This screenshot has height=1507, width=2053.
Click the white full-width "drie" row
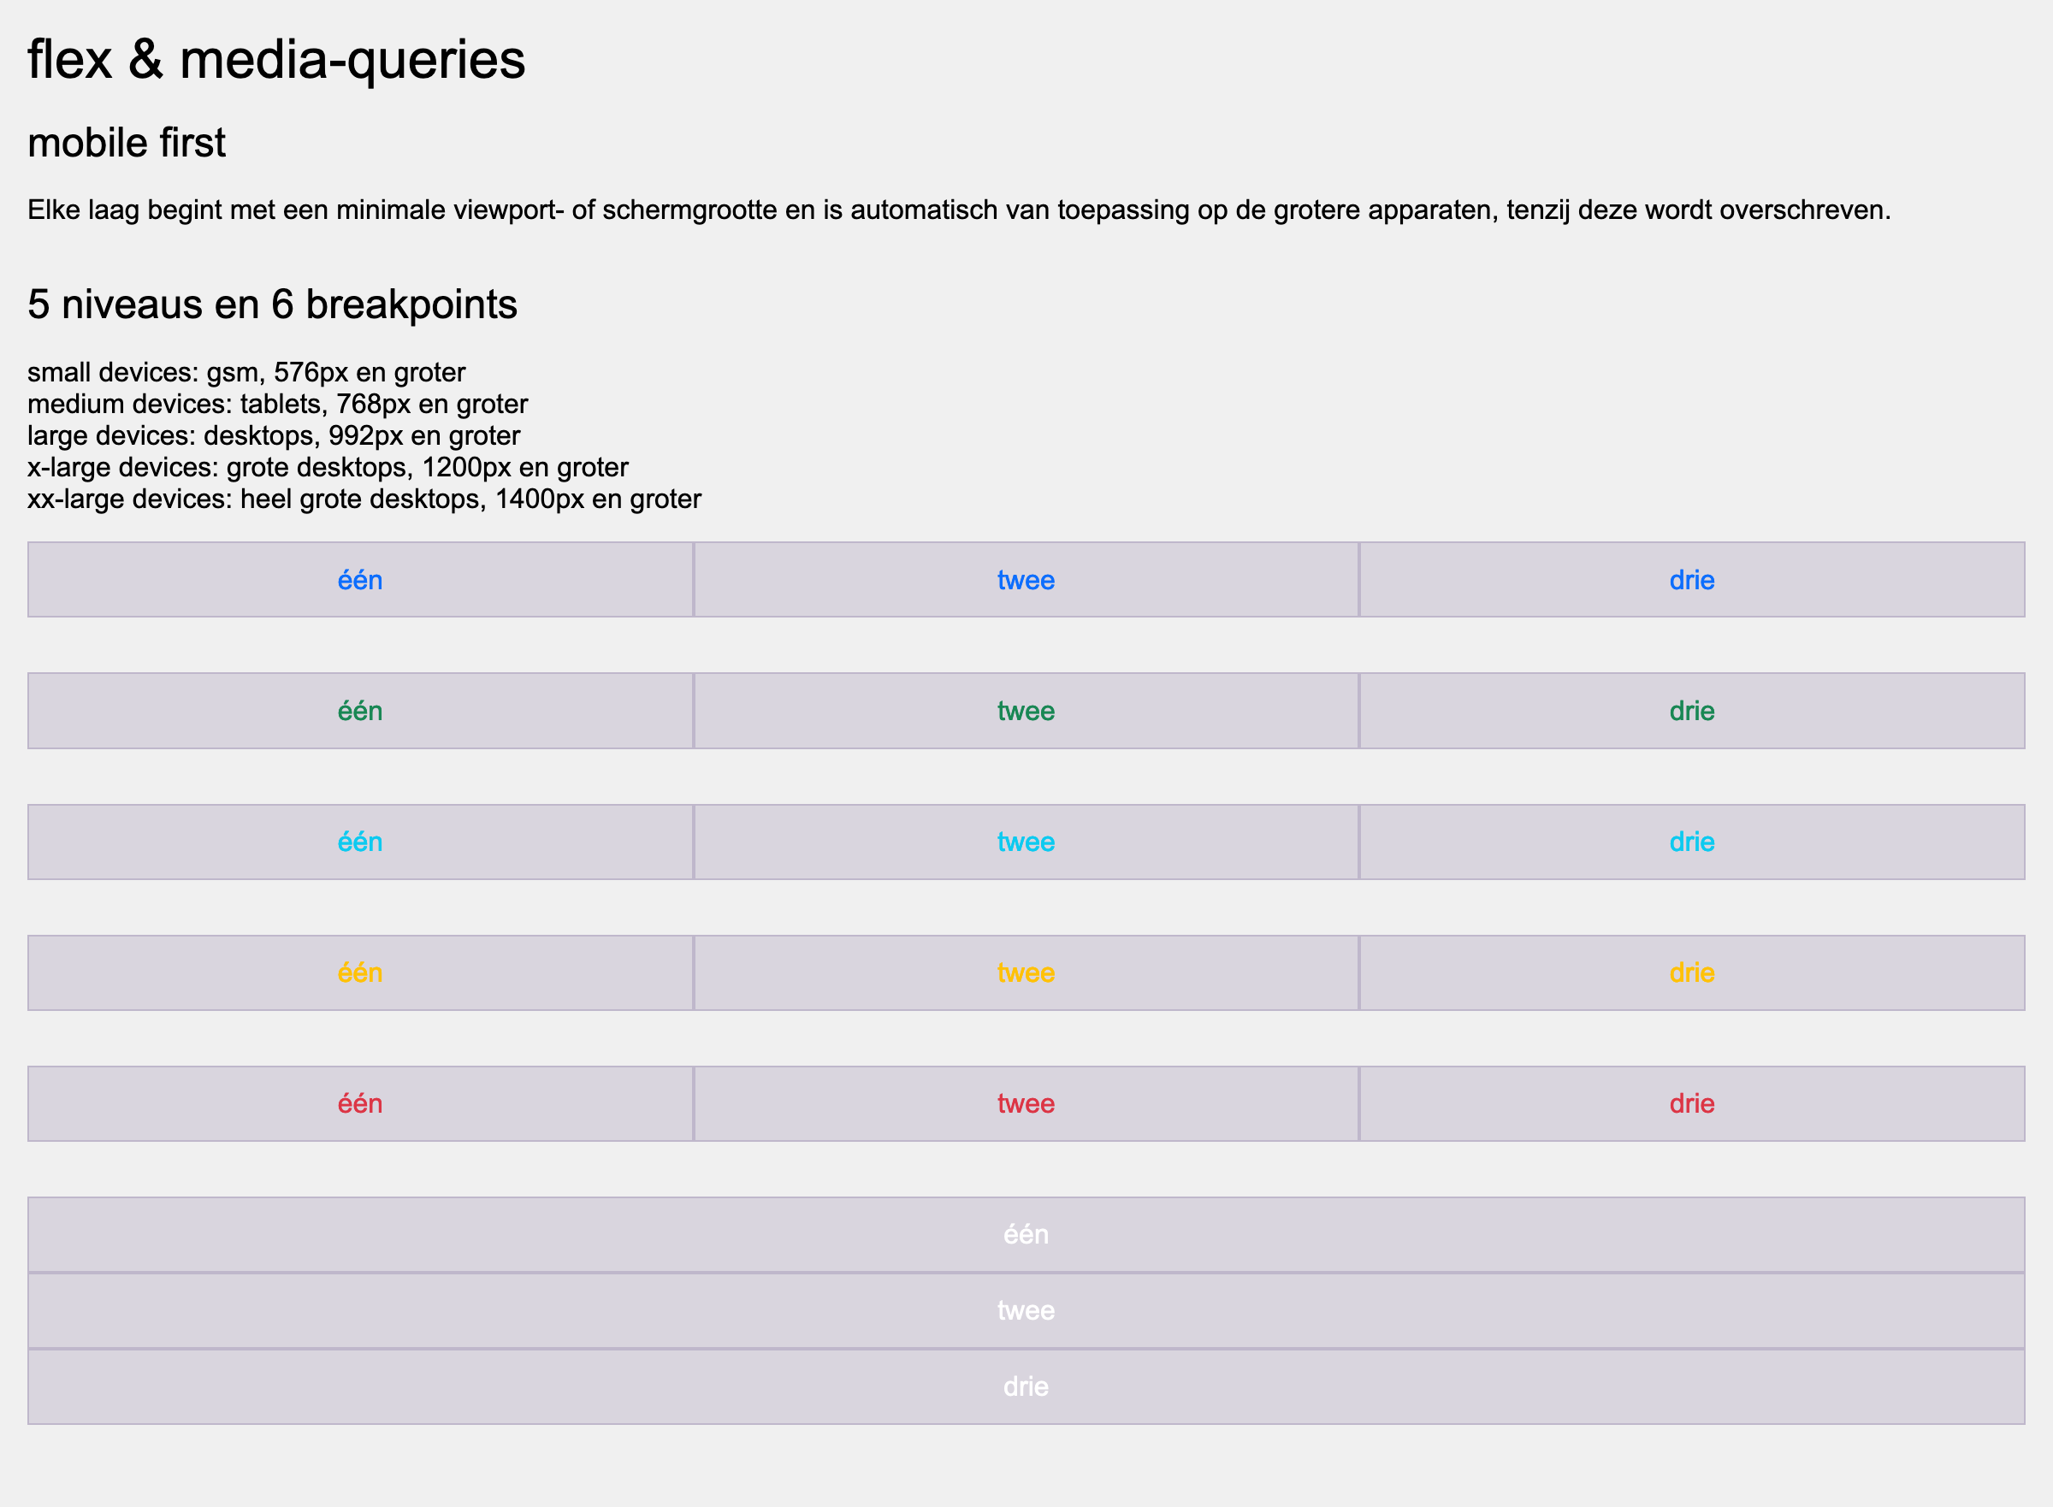tap(1026, 1386)
